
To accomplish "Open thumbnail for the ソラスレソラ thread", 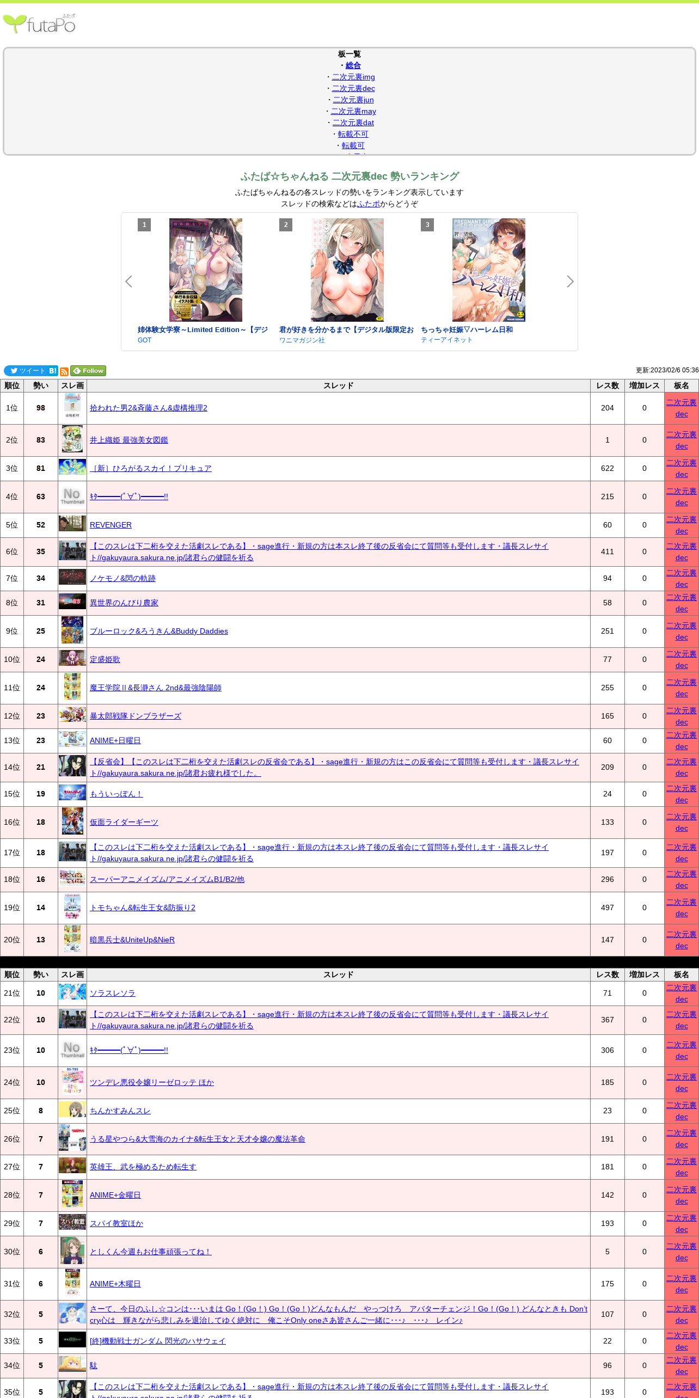I will click(72, 992).
